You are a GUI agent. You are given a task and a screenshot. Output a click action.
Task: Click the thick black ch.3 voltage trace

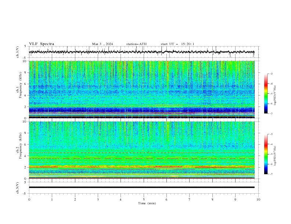[x=141, y=187]
